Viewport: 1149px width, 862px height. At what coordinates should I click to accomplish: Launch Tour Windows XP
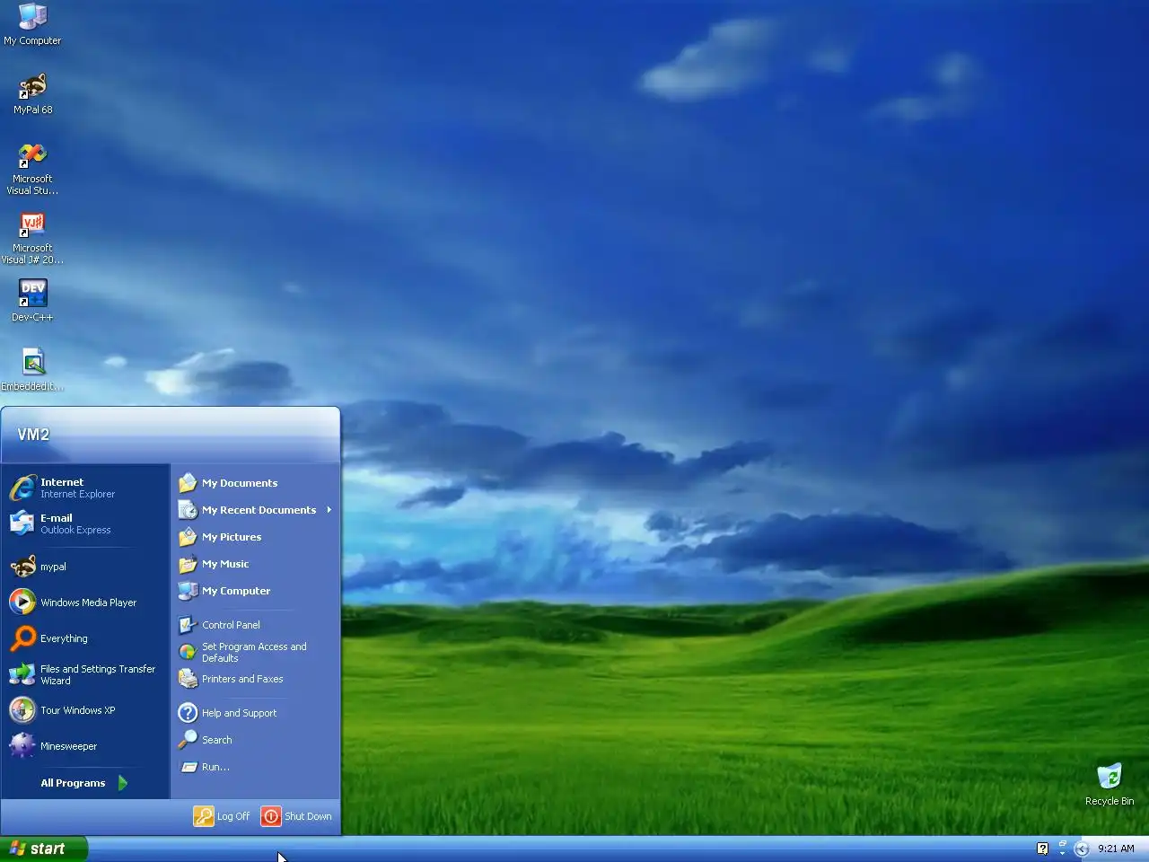point(85,710)
